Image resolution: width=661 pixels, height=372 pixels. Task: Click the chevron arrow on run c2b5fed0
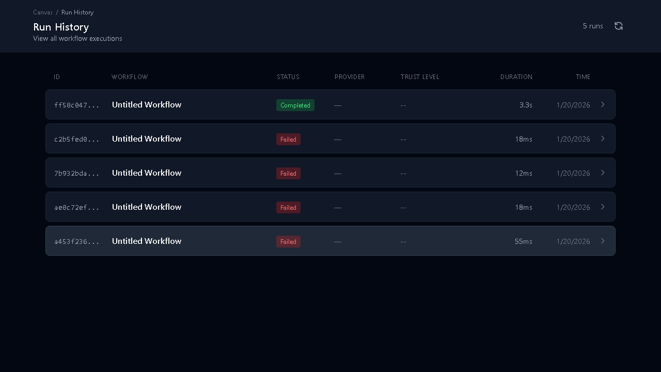pos(603,138)
